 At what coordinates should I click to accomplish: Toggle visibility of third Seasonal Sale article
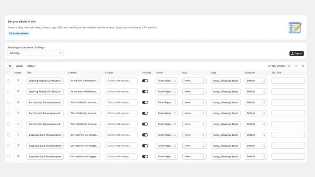coord(145,157)
